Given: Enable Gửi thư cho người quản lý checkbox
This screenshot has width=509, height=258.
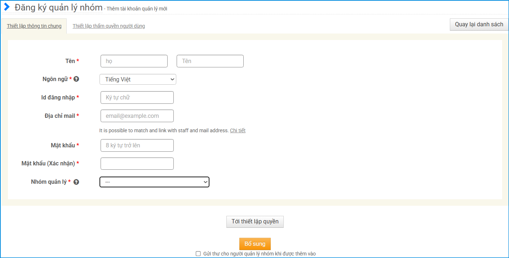Looking at the screenshot, I should tap(198, 254).
